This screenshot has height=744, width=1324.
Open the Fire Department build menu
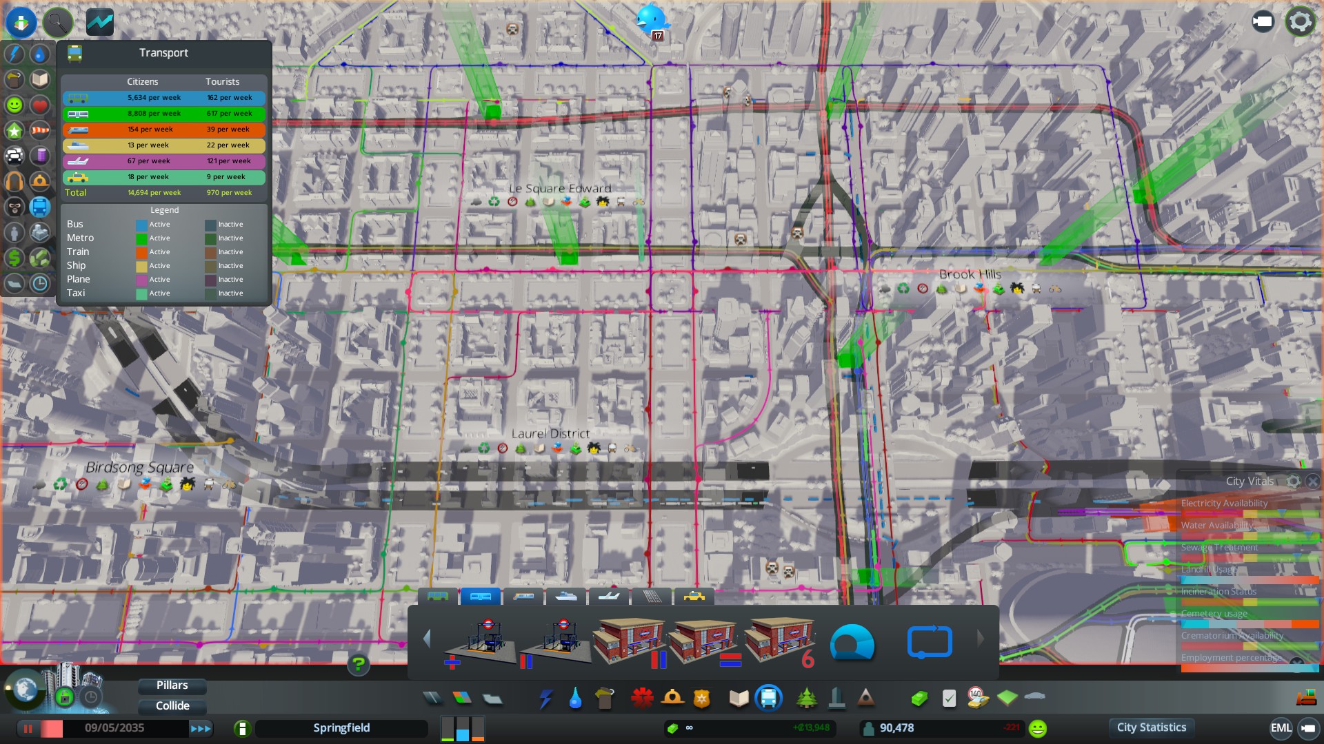(672, 699)
